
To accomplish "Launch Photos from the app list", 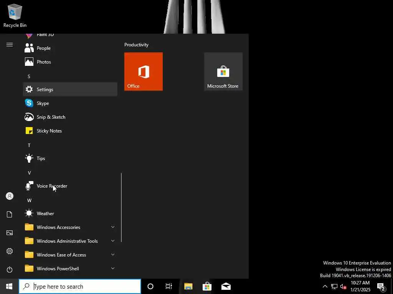I will (x=70, y=62).
